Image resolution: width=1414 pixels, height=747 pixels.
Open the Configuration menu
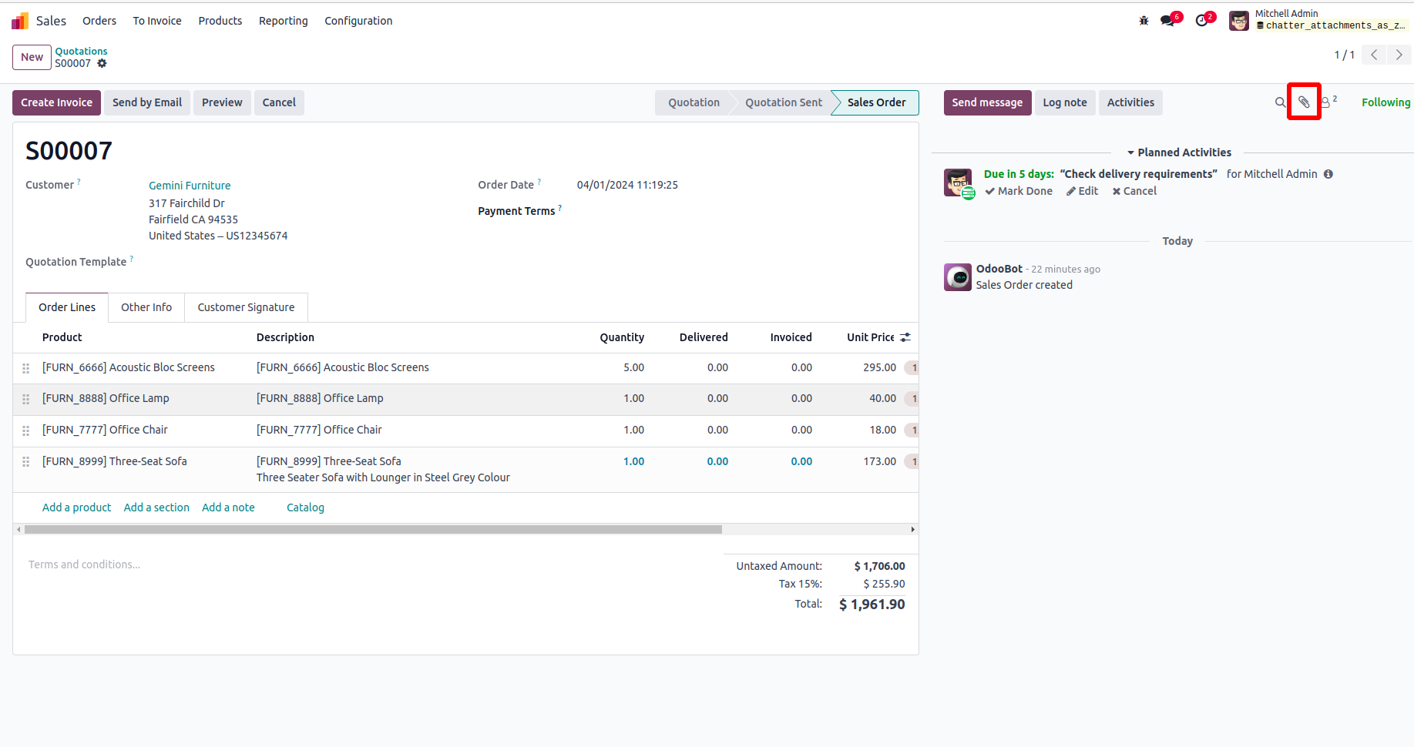tap(358, 21)
